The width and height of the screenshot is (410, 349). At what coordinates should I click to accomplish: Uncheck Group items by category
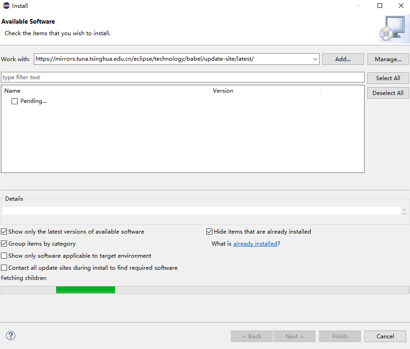click(4, 243)
